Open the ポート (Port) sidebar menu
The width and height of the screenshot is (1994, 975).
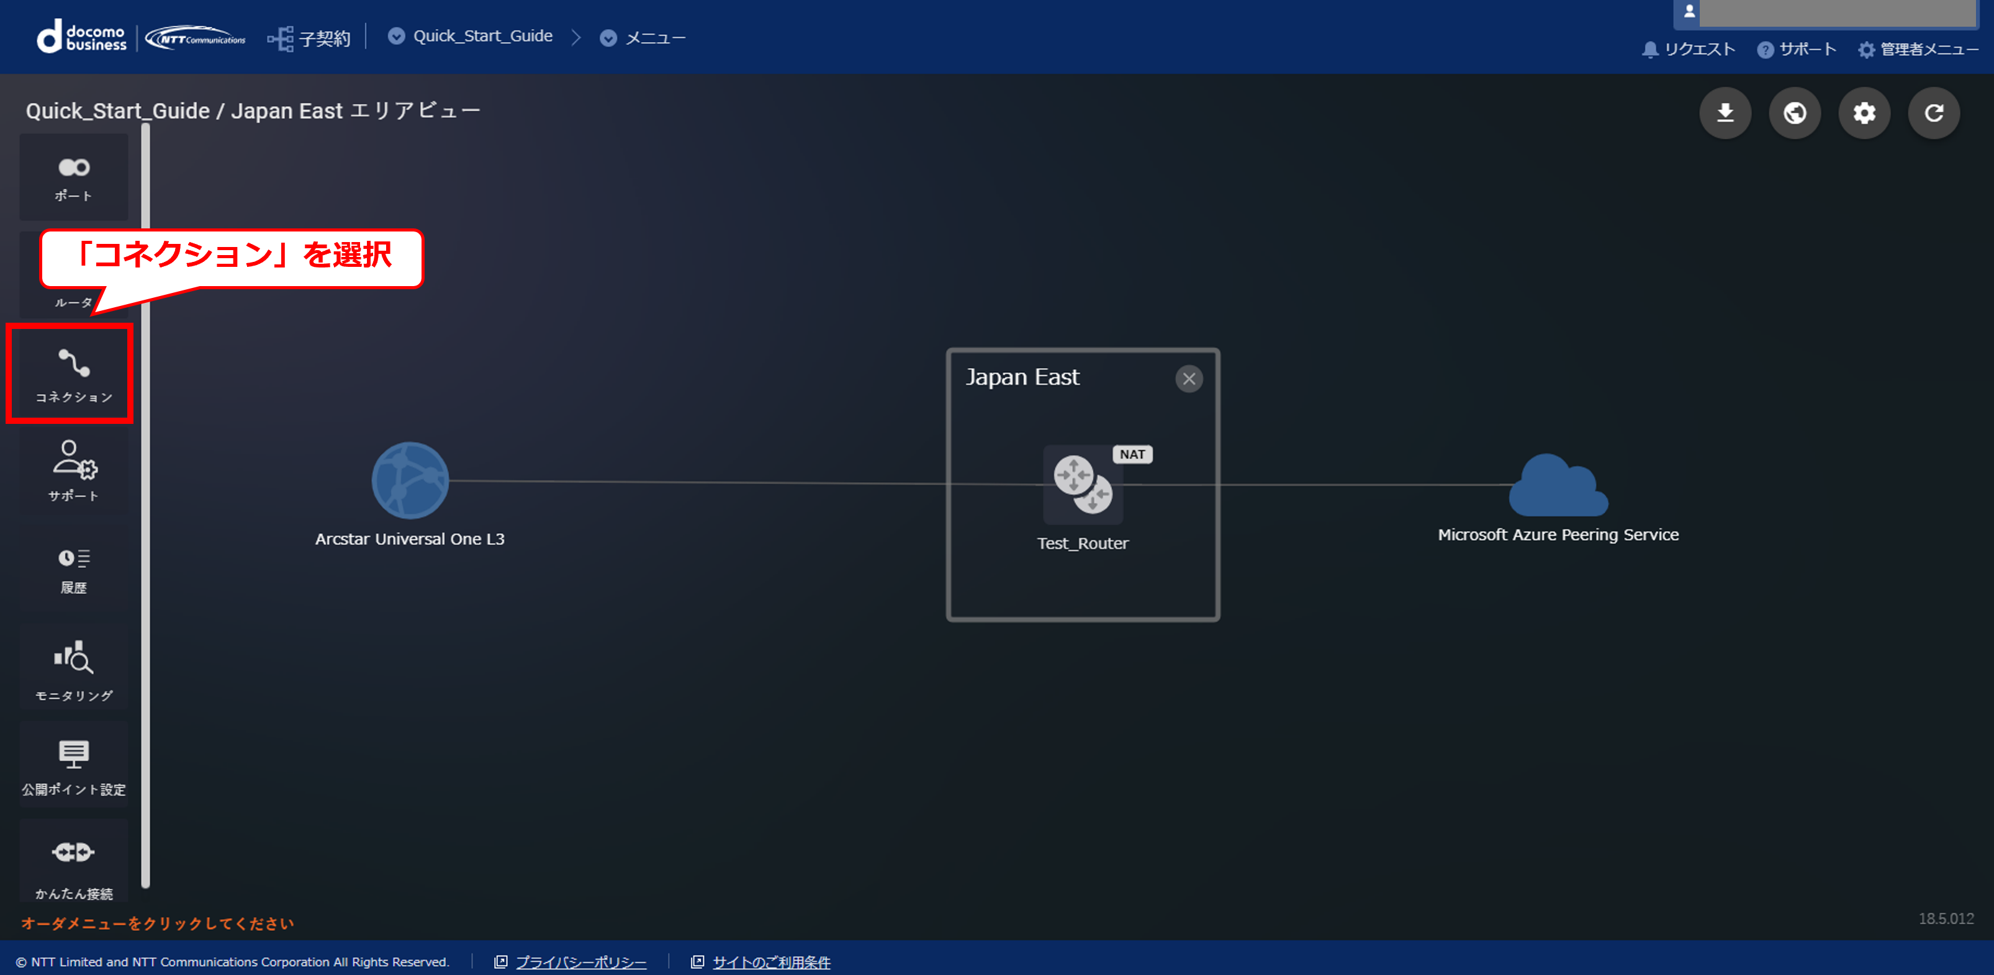point(73,177)
